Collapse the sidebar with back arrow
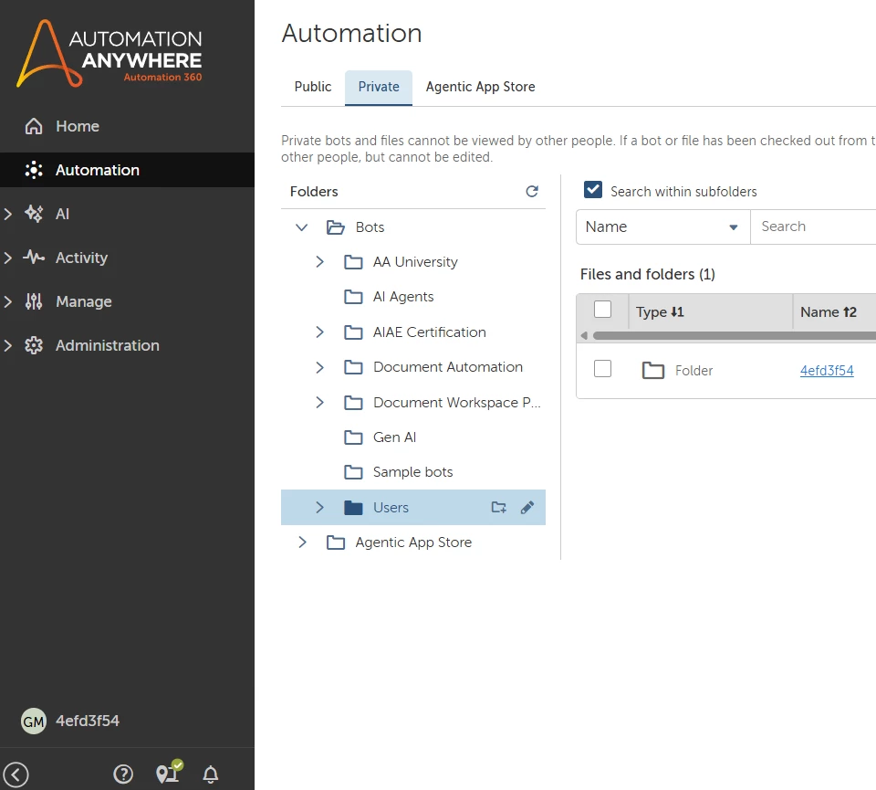The height and width of the screenshot is (790, 876). point(16,774)
